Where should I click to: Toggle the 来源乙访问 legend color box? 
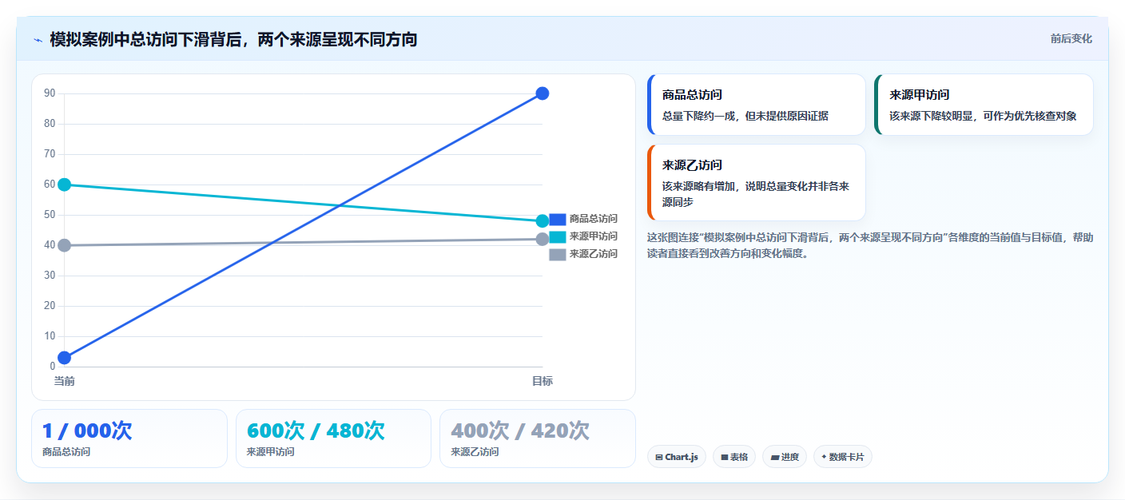tap(558, 254)
